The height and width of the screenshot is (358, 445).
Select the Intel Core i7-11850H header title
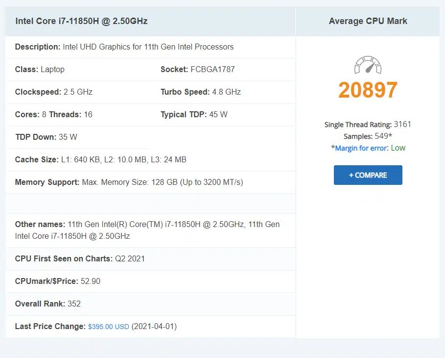point(81,21)
